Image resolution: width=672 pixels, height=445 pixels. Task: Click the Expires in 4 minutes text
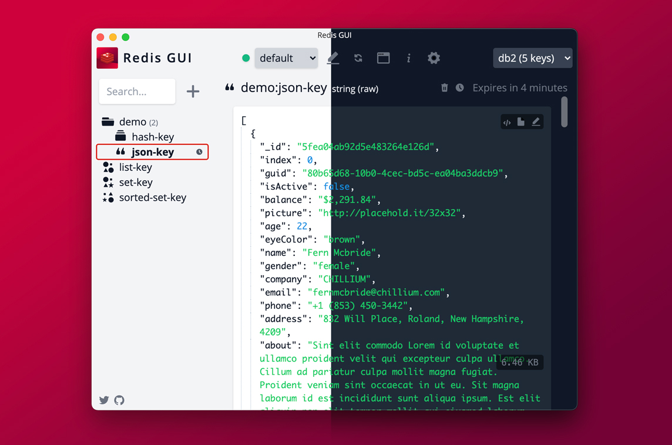pos(520,88)
